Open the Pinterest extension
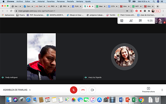166x104 pixels. point(136,11)
